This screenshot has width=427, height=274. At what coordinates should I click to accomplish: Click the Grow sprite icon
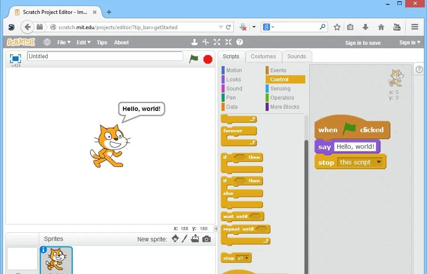tap(217, 42)
